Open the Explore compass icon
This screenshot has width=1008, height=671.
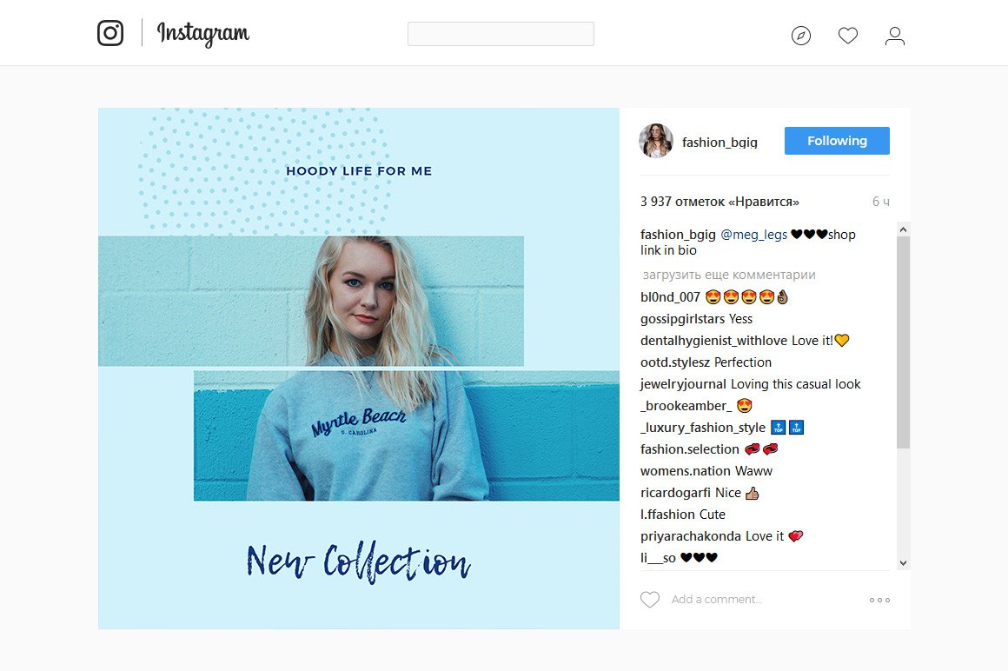click(x=801, y=36)
